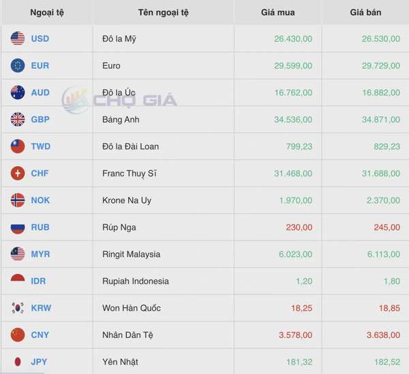Open the JPY currency link
The width and height of the screenshot is (409, 374).
point(39,362)
